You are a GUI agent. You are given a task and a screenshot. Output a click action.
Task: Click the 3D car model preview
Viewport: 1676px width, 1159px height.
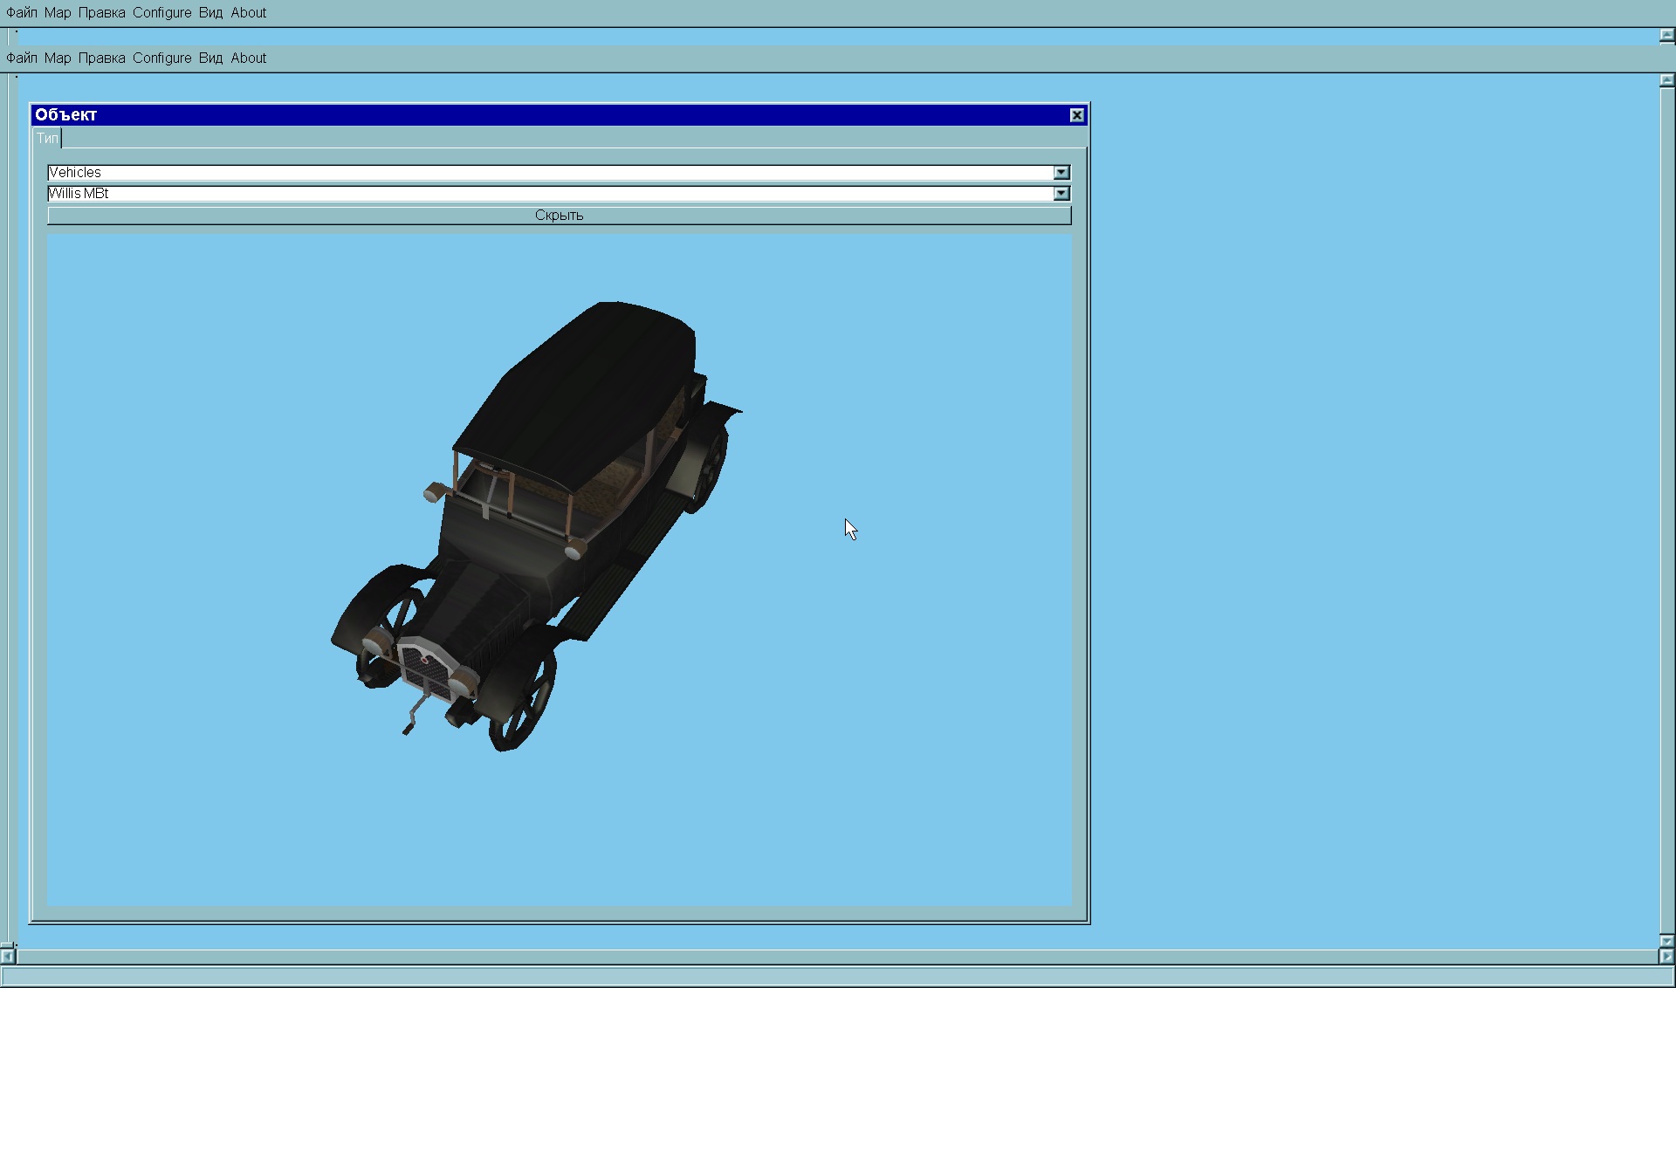[536, 527]
